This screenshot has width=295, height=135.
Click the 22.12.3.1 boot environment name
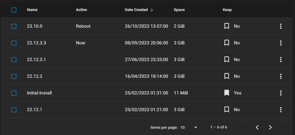pos(36,60)
